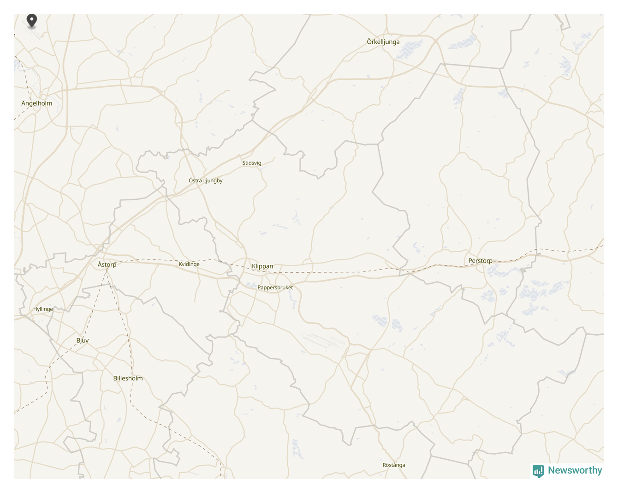This screenshot has width=618, height=493.
Task: Click the Åstorp town label
Action: click(107, 265)
